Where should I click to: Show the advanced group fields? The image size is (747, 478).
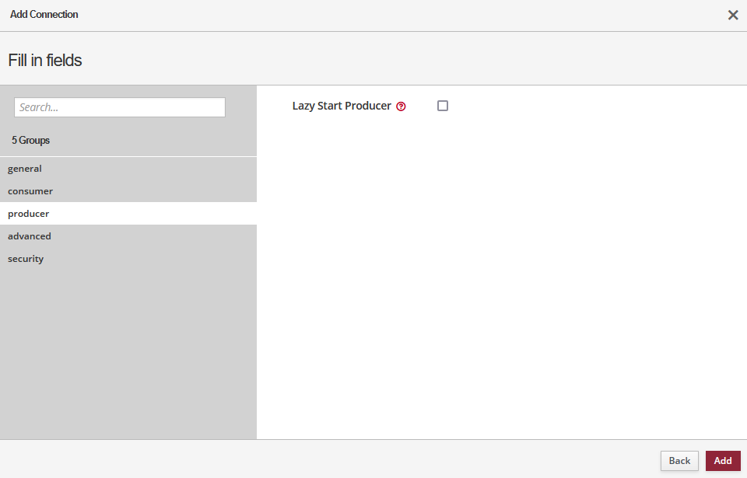(x=30, y=236)
